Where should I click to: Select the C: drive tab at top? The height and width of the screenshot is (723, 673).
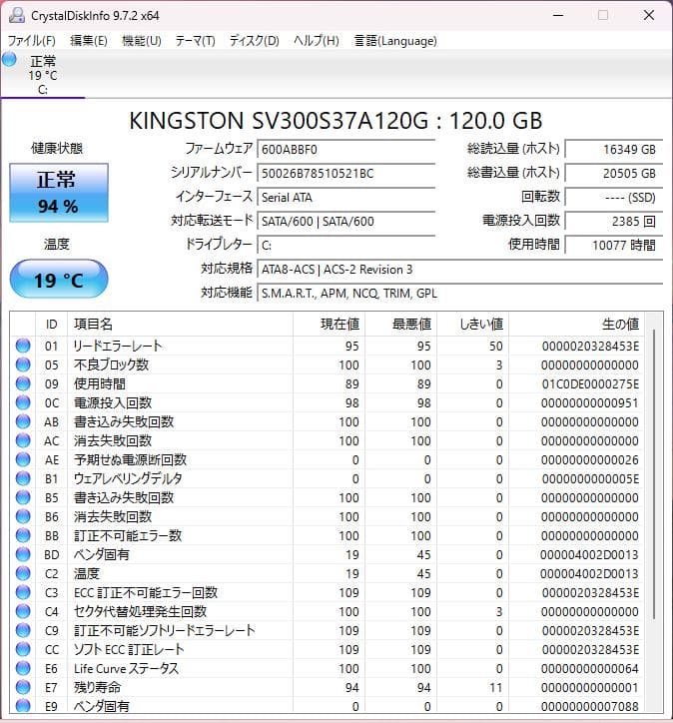pos(42,75)
